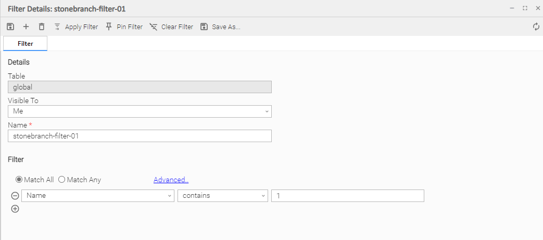Select the Match Any radio button
Viewport: 543px width, 240px height.
[x=61, y=180]
